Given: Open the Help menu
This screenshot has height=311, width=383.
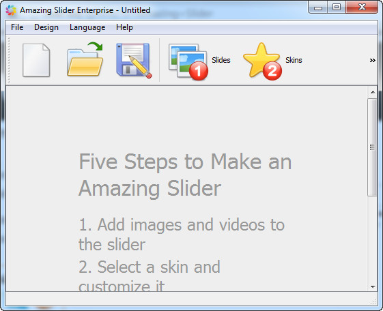Looking at the screenshot, I should (x=124, y=27).
